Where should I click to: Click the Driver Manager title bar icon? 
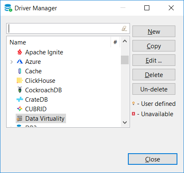pyautogui.click(x=8, y=8)
